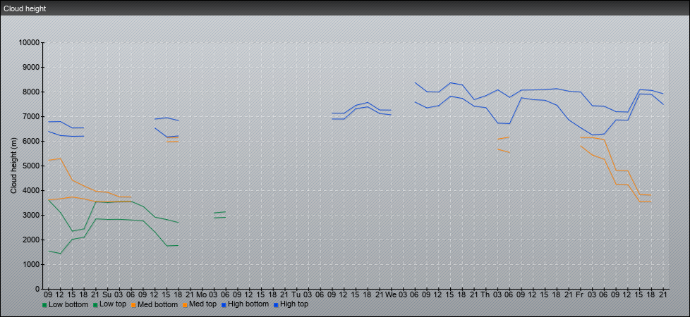This screenshot has width=690, height=317.
Task: Click the 3000 y-axis value
Action: (31, 215)
